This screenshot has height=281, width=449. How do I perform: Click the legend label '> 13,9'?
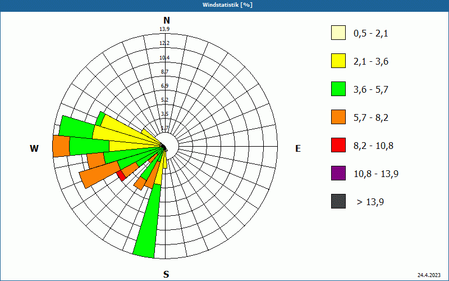pos(370,202)
